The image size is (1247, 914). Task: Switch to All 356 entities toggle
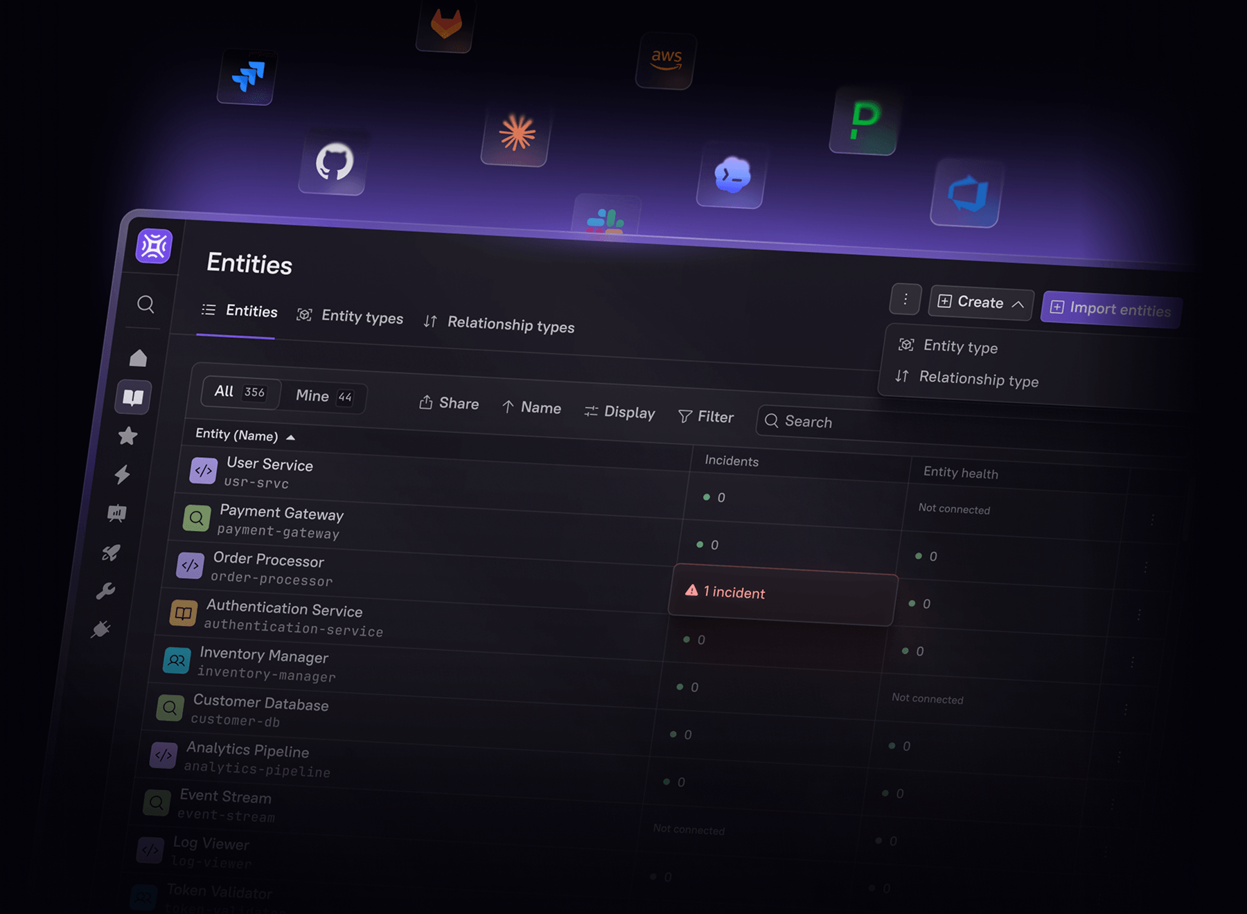240,392
